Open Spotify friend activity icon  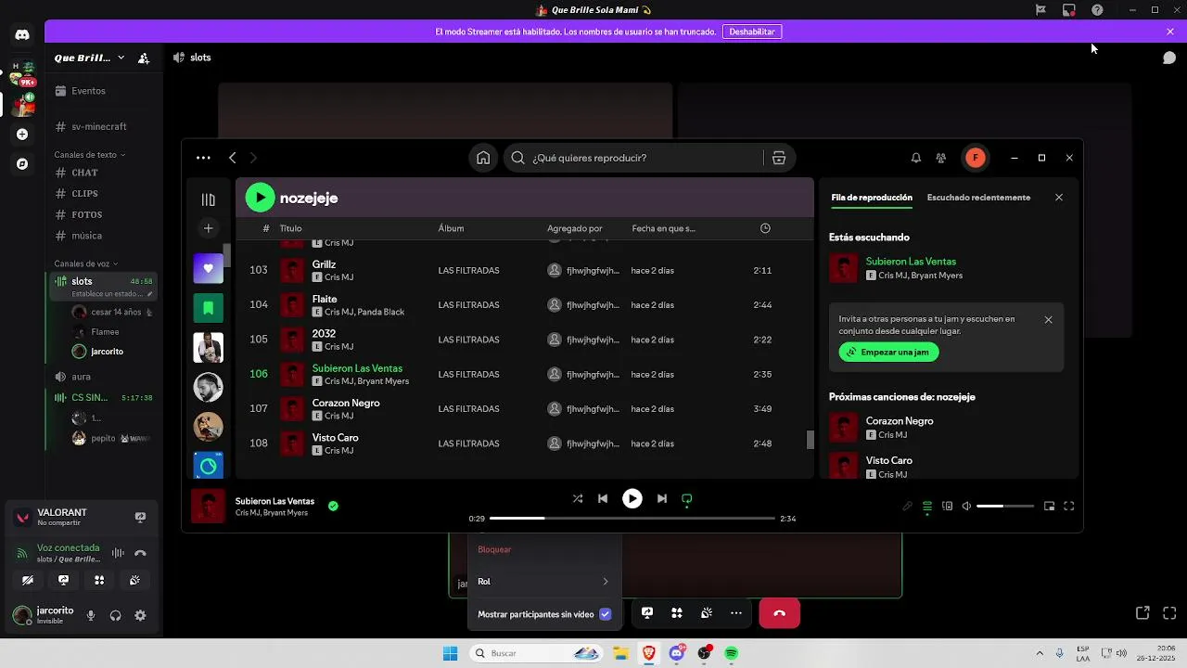(941, 158)
